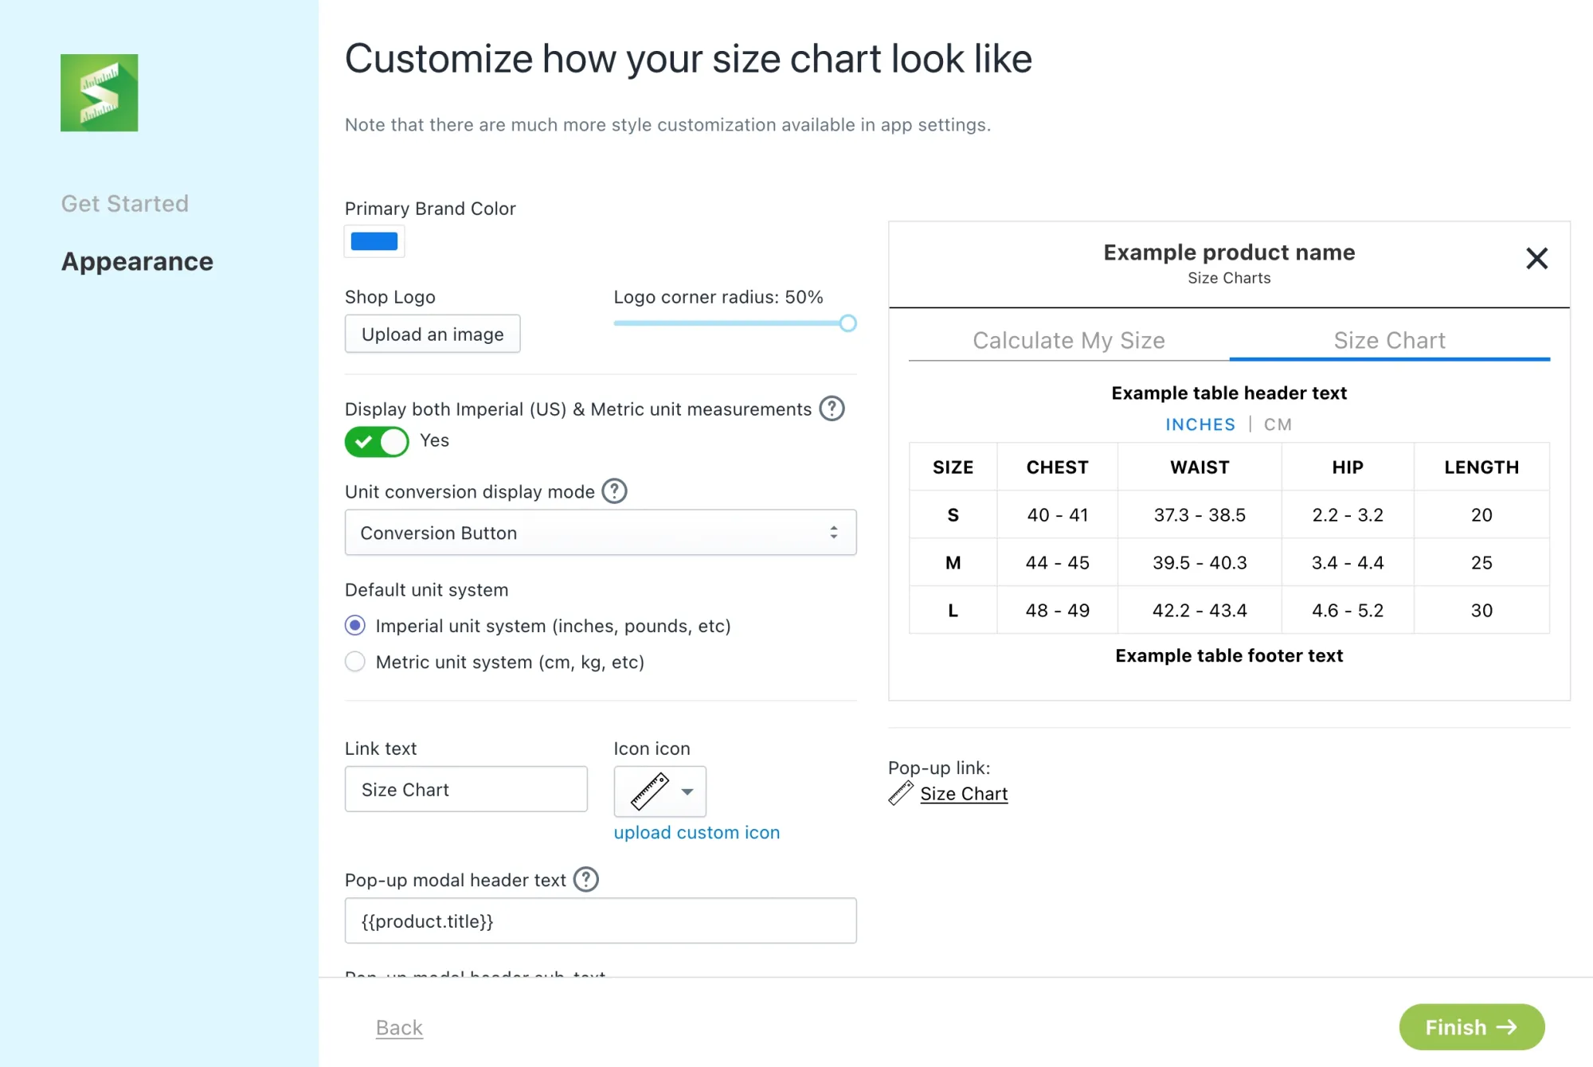This screenshot has width=1593, height=1067.
Task: Disable the display both unit measurements toggle
Action: click(377, 441)
